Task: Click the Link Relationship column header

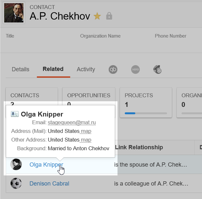Action: pyautogui.click(x=139, y=147)
